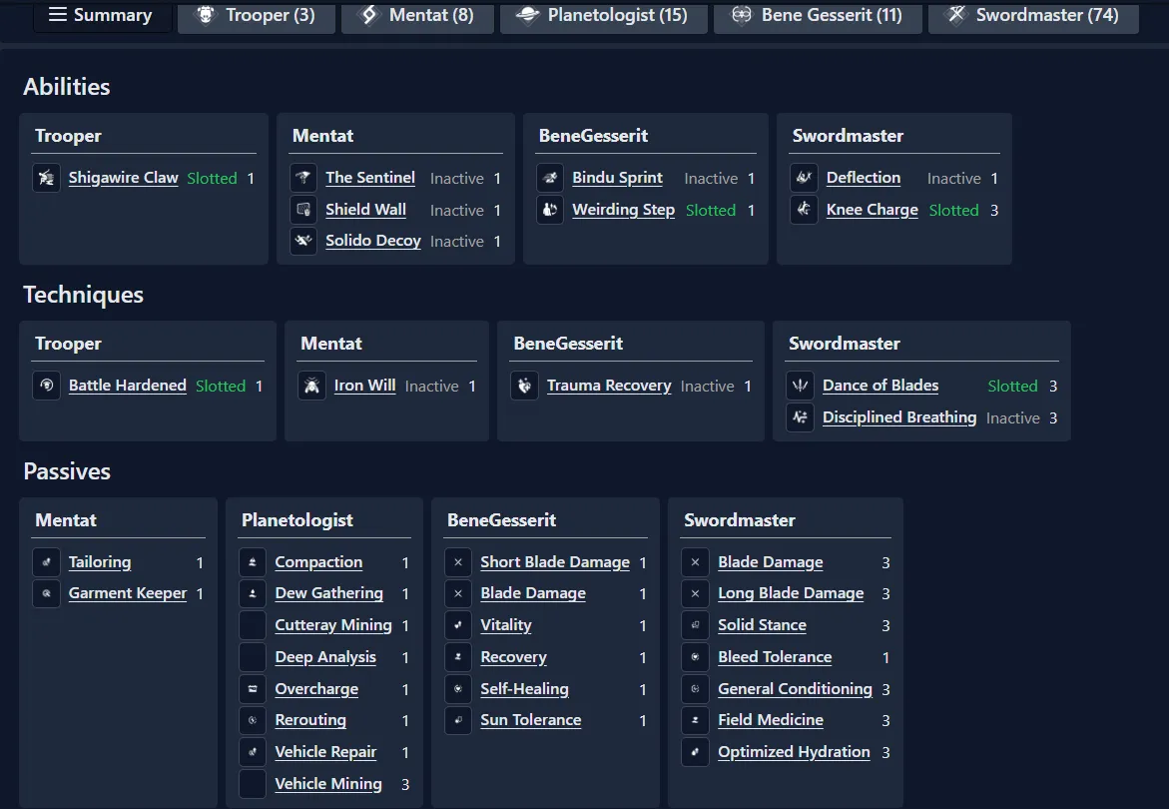Click Inactive status beside Deflection
The height and width of the screenshot is (809, 1169).
pos(954,178)
